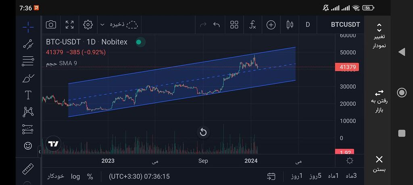The height and width of the screenshot is (185, 413).
Task: Open the emoji icons tool
Action: 28,146
